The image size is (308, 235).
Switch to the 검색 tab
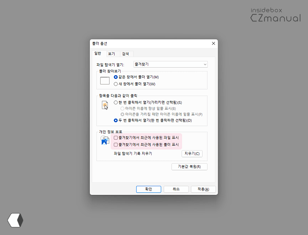coord(126,53)
